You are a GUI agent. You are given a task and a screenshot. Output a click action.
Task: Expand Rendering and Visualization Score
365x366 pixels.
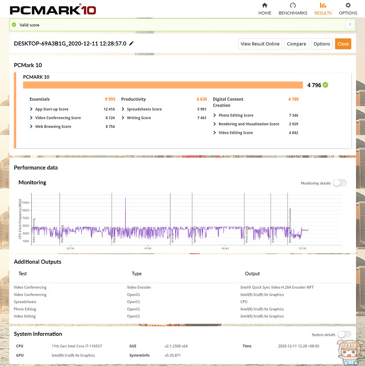[x=215, y=124]
